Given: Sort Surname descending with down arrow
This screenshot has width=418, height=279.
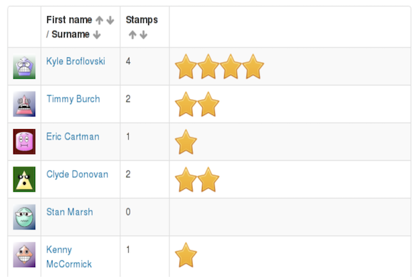Looking at the screenshot, I should [x=97, y=34].
